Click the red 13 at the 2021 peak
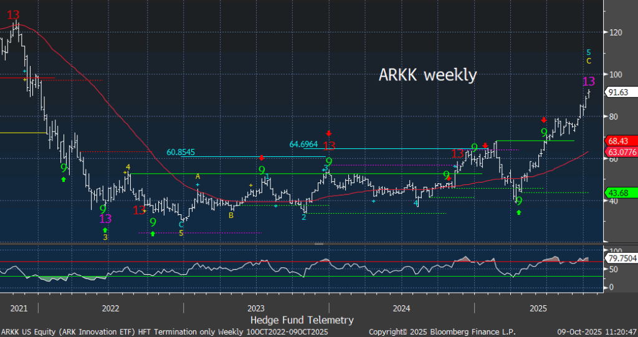Screen dimensions: 638x337 (14, 14)
